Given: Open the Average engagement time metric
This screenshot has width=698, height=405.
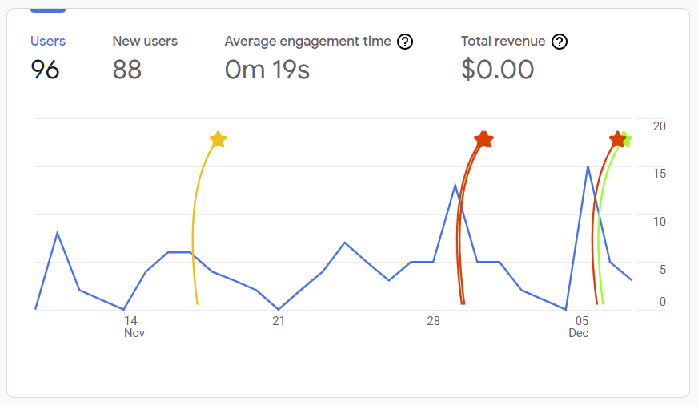Looking at the screenshot, I should (x=307, y=42).
